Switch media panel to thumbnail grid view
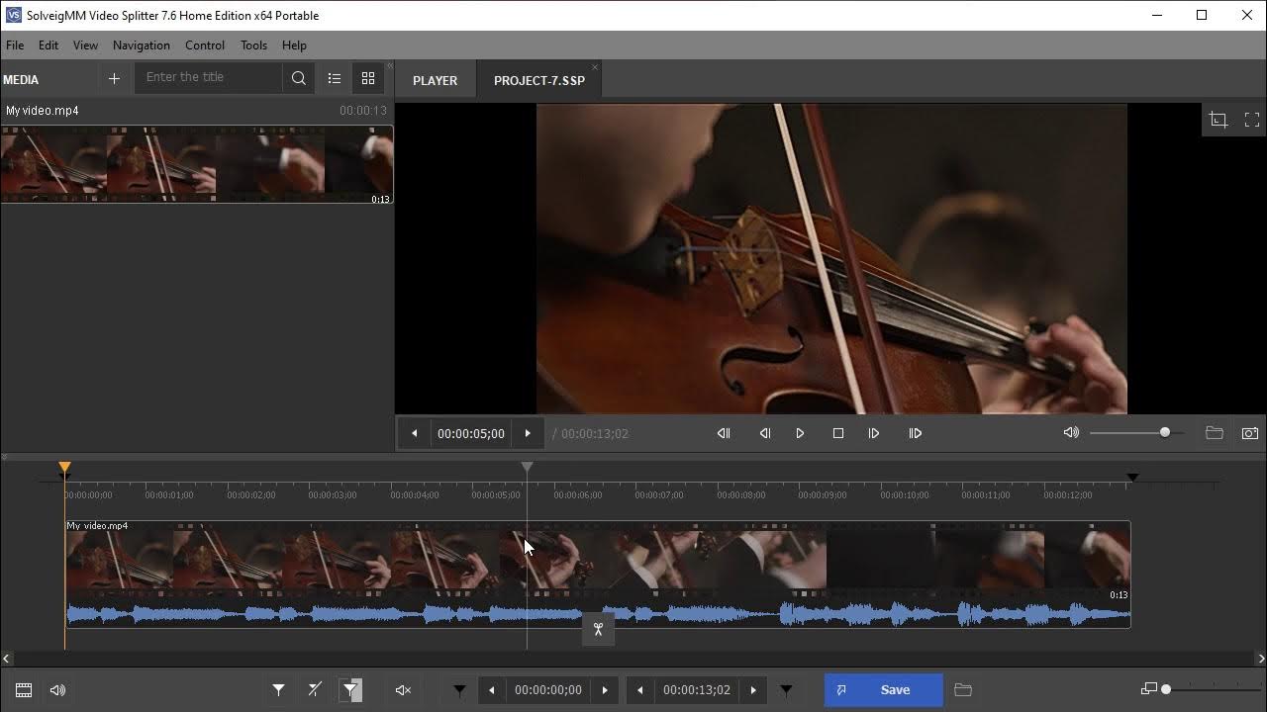 click(x=368, y=78)
